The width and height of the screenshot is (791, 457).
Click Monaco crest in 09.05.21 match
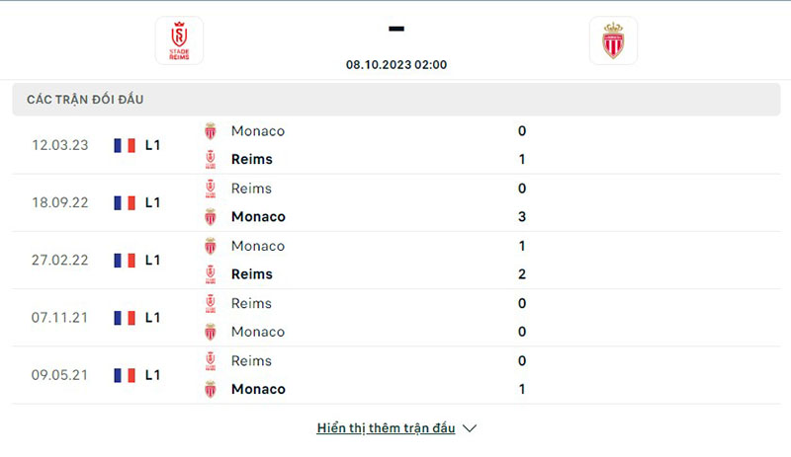(210, 389)
